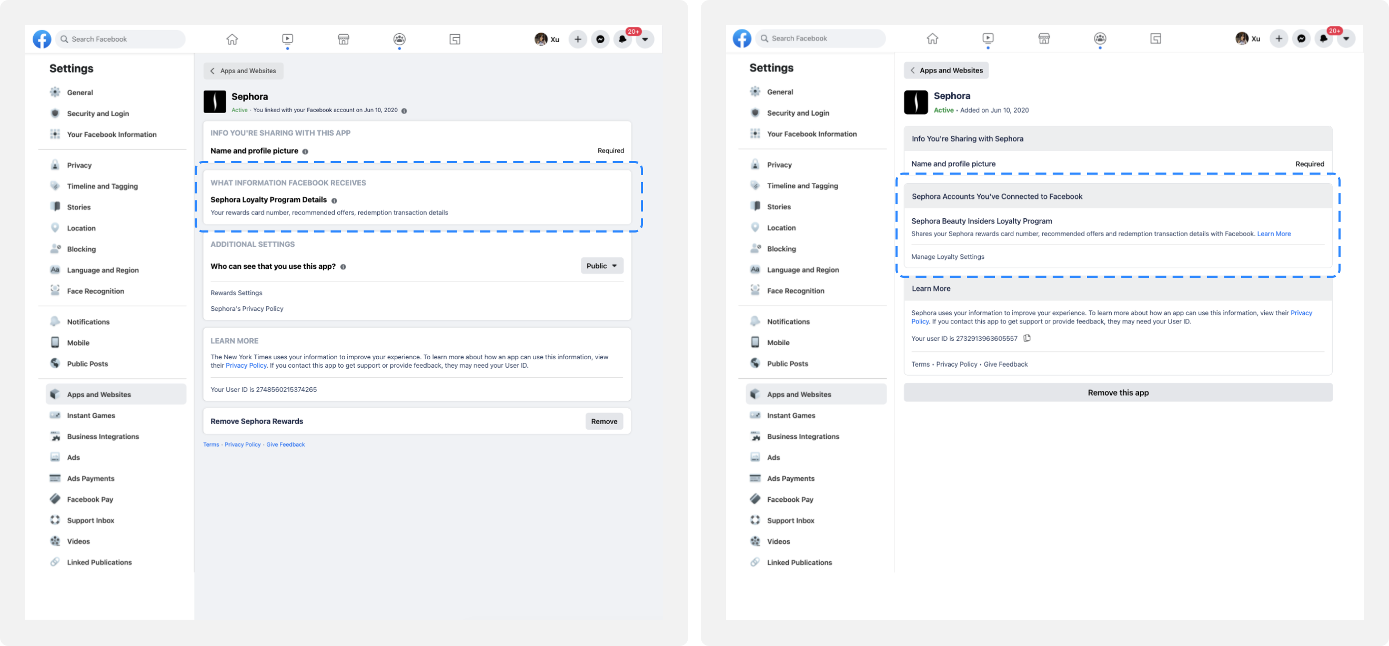Screen dimensions: 1389x646
Task: Select Facebook Pay in left panel's settings sidebar
Action: click(89, 499)
